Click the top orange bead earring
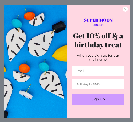The width and height of the screenshot is (133, 122). pyautogui.click(x=29, y=16)
